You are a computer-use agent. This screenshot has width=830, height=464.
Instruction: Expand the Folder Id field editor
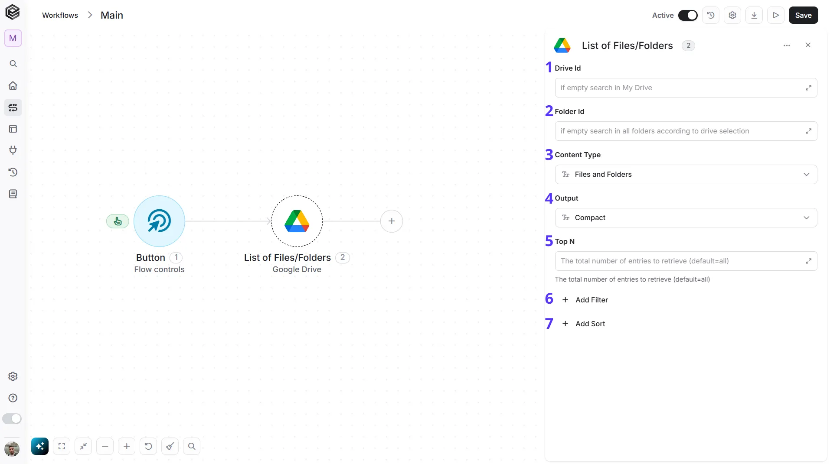[x=808, y=131]
